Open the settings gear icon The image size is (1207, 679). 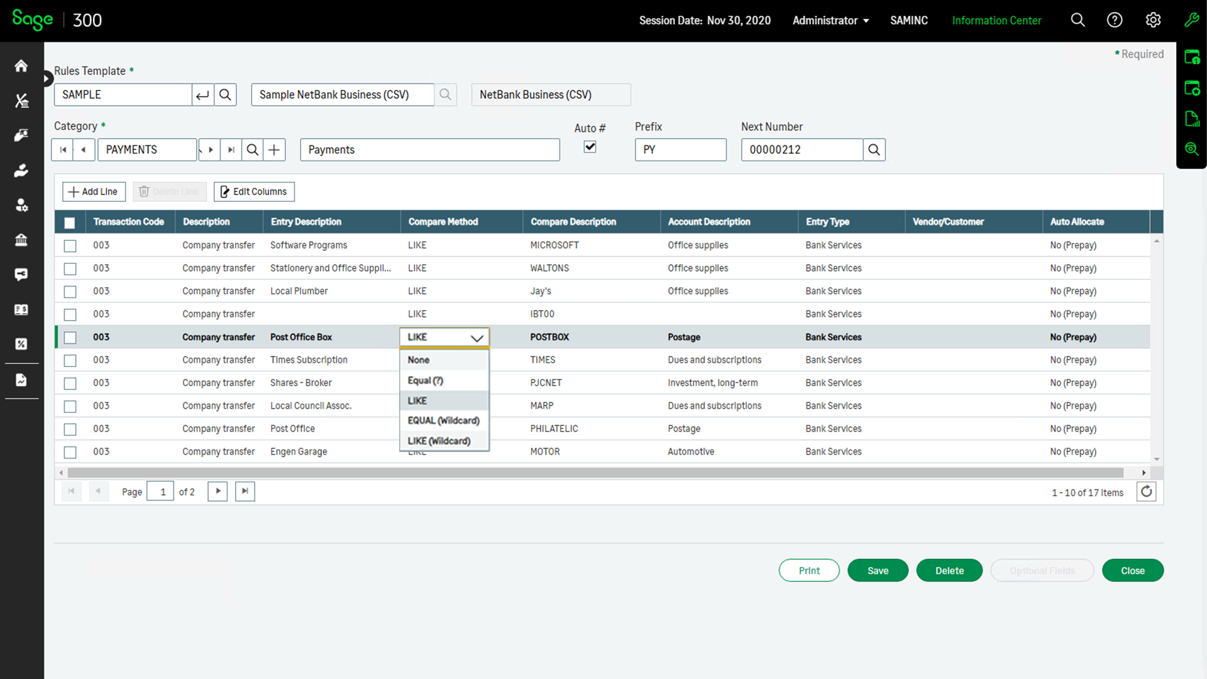coord(1152,20)
